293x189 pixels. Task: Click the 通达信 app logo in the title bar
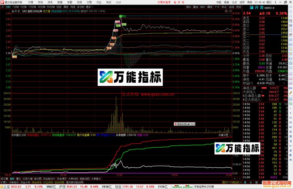click(x=2, y=2)
